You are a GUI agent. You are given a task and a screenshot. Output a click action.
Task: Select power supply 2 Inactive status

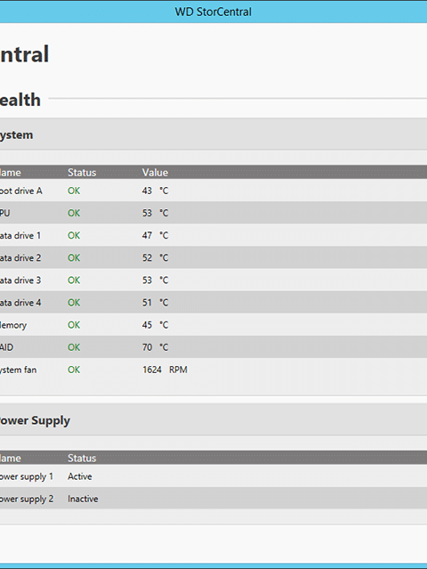point(83,499)
